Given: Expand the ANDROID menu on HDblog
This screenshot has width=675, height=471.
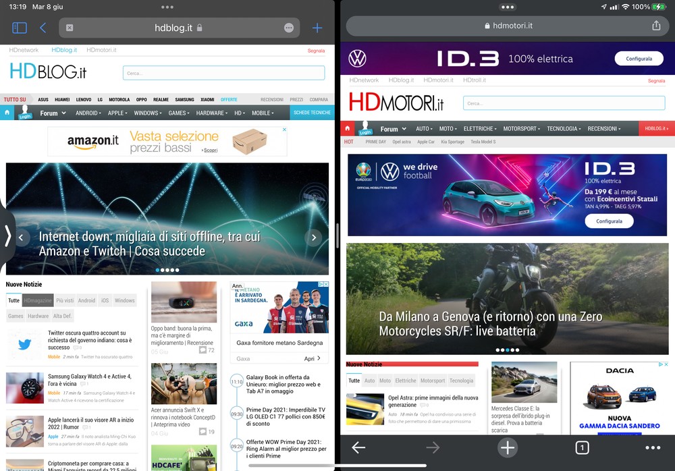Looking at the screenshot, I should (88, 113).
